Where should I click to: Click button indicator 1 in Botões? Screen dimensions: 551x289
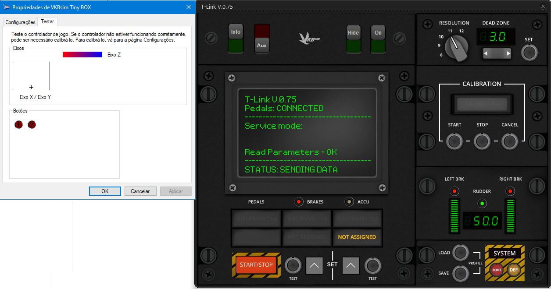pyautogui.click(x=18, y=125)
